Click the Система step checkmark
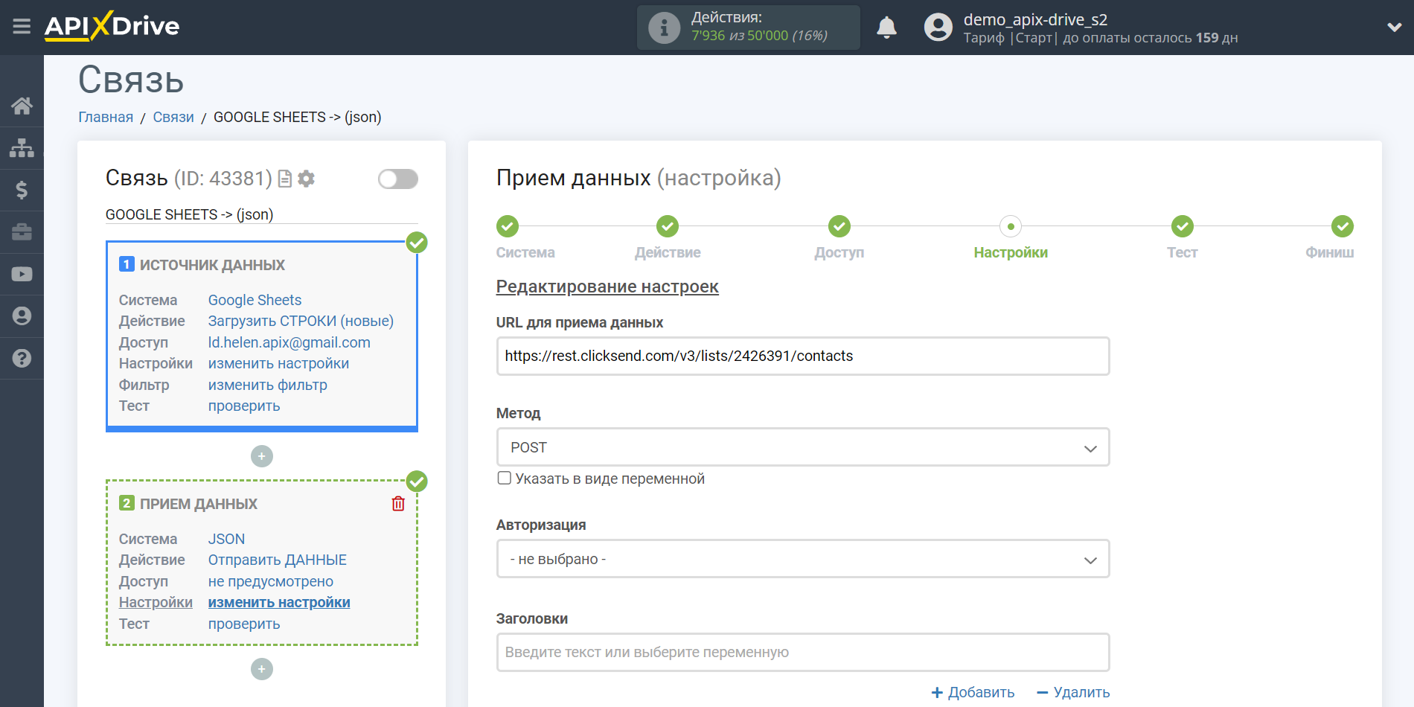1414x707 pixels. 508,226
